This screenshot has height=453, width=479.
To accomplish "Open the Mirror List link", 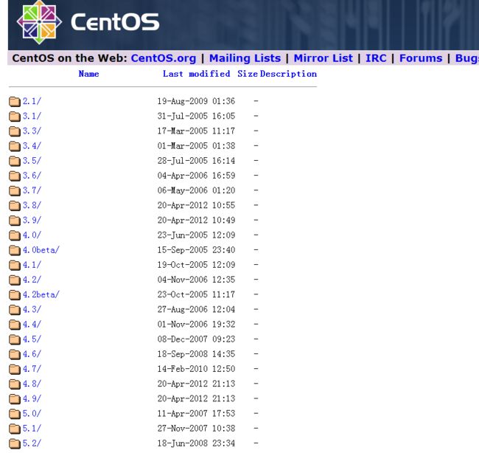I will click(324, 58).
